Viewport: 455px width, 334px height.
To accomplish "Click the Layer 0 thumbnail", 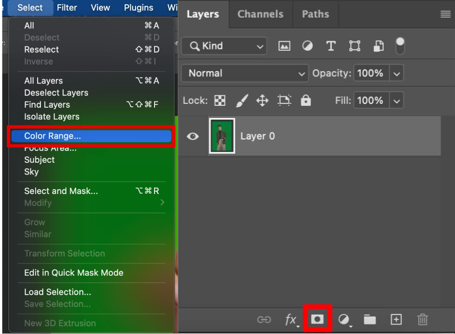I will (x=222, y=136).
